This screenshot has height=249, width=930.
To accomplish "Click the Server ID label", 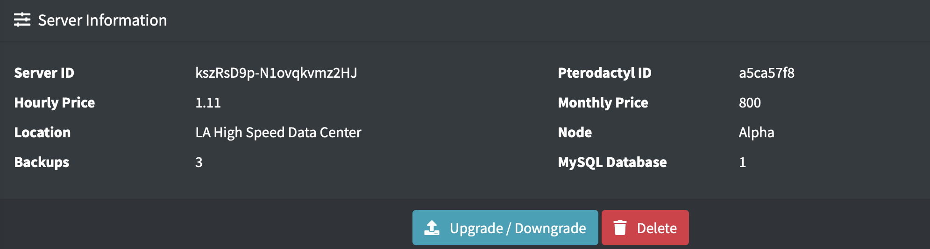I will pos(44,73).
